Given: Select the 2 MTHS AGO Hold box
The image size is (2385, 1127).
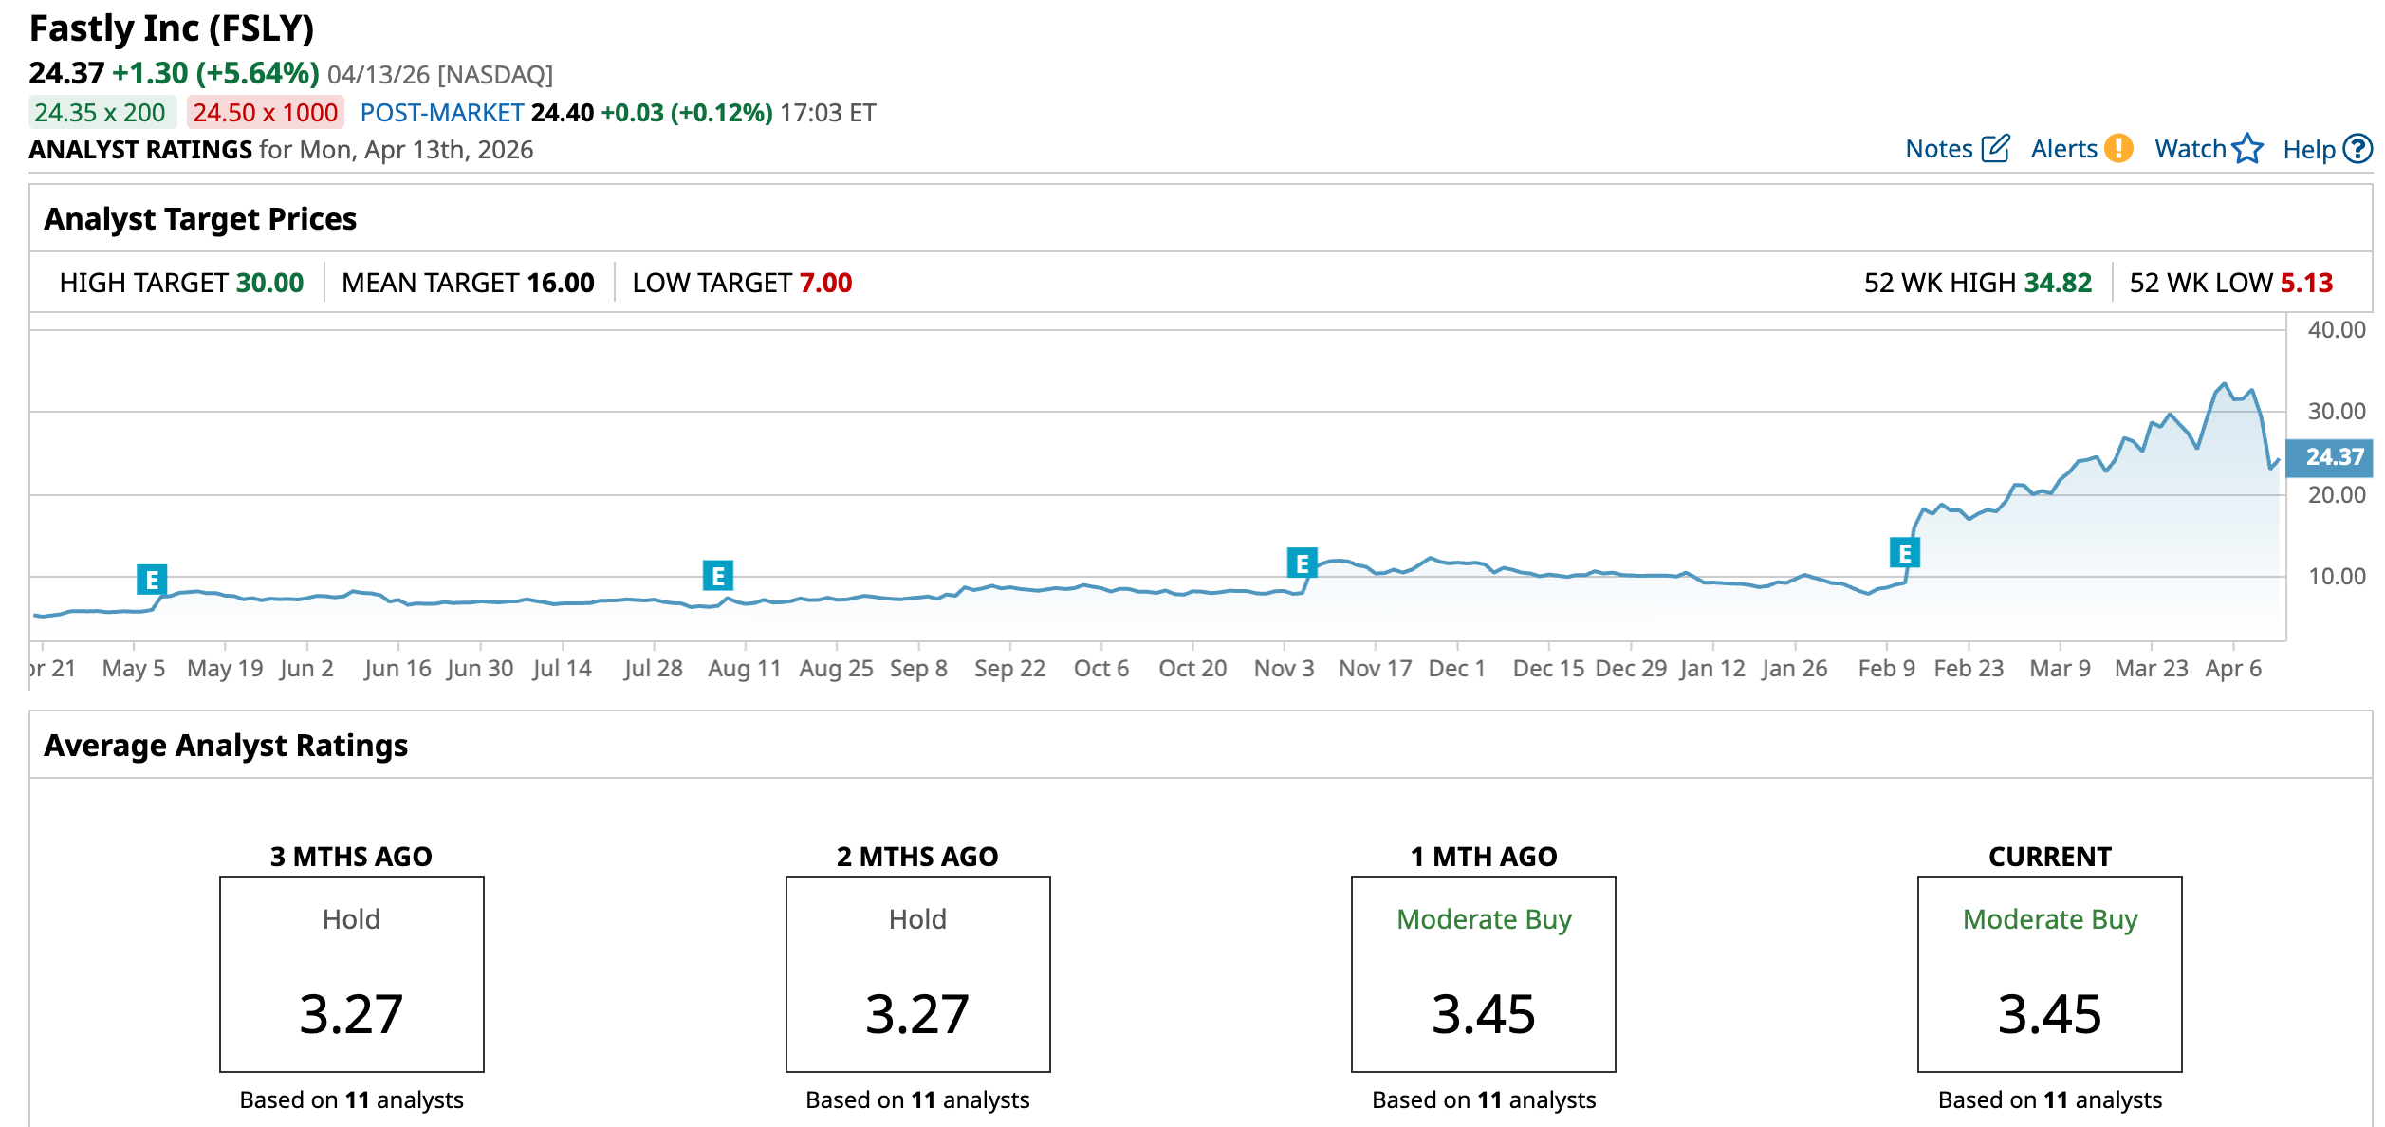Looking at the screenshot, I should (x=917, y=973).
